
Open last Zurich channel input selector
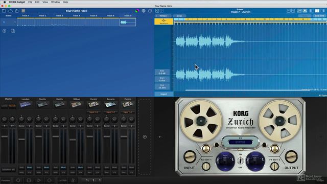(128, 112)
